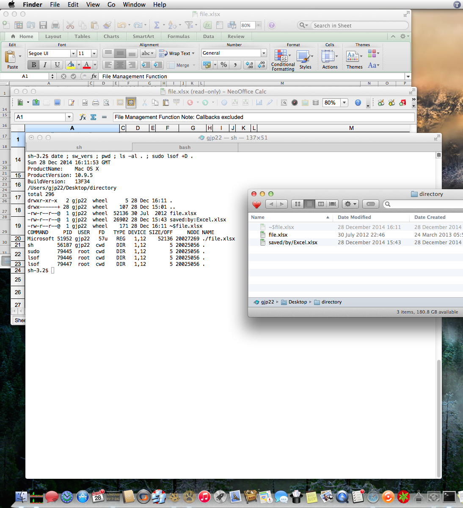Open NeoOffice Help blue question icon
Screen dimensions: 463x508
(358, 102)
